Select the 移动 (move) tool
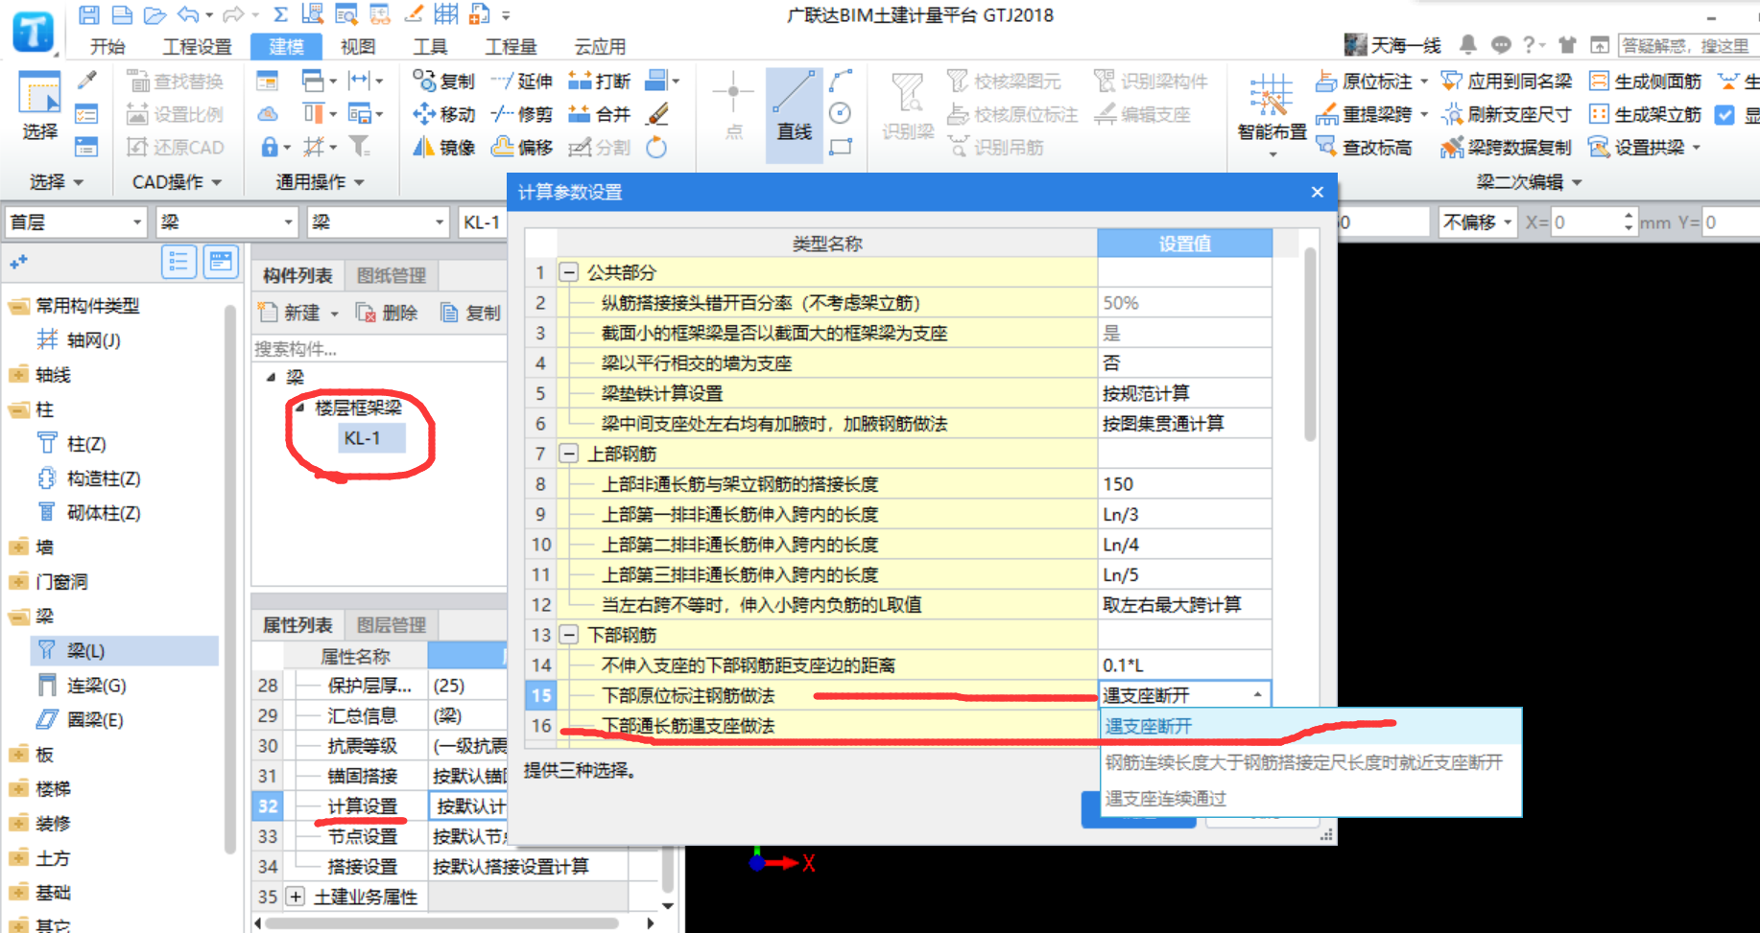This screenshot has width=1760, height=933. [x=443, y=114]
